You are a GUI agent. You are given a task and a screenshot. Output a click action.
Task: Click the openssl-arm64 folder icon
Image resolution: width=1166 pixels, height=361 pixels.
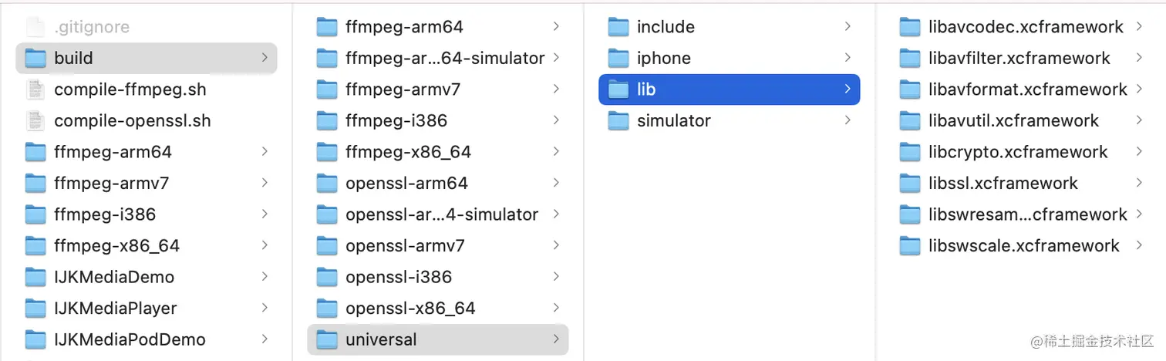click(x=327, y=184)
